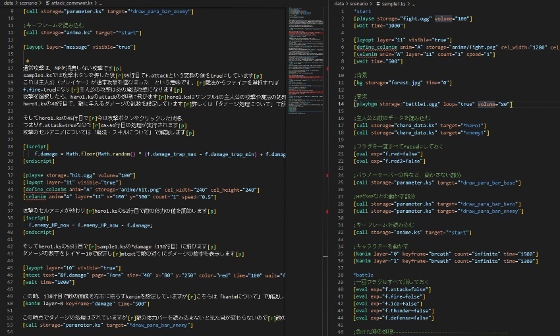Click celanim anim="A" count="1" line in right editor

(424, 54)
